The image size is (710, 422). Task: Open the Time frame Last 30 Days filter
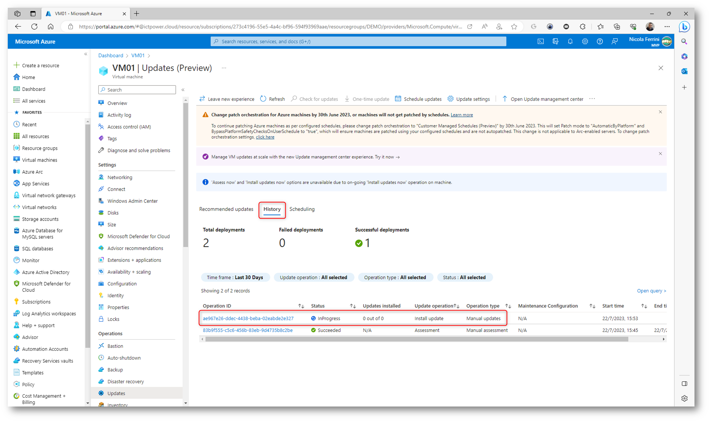pos(235,277)
